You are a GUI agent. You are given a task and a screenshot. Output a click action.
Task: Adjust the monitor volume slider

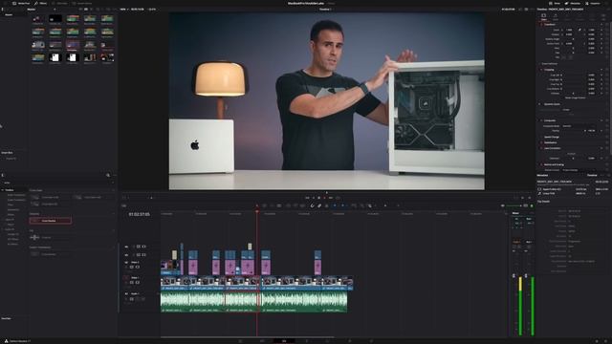(x=514, y=205)
